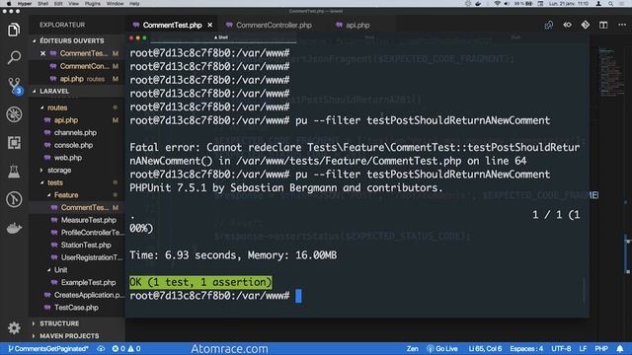The height and width of the screenshot is (355, 632).
Task: Click the terminal prompt cursor line
Action: click(x=215, y=296)
